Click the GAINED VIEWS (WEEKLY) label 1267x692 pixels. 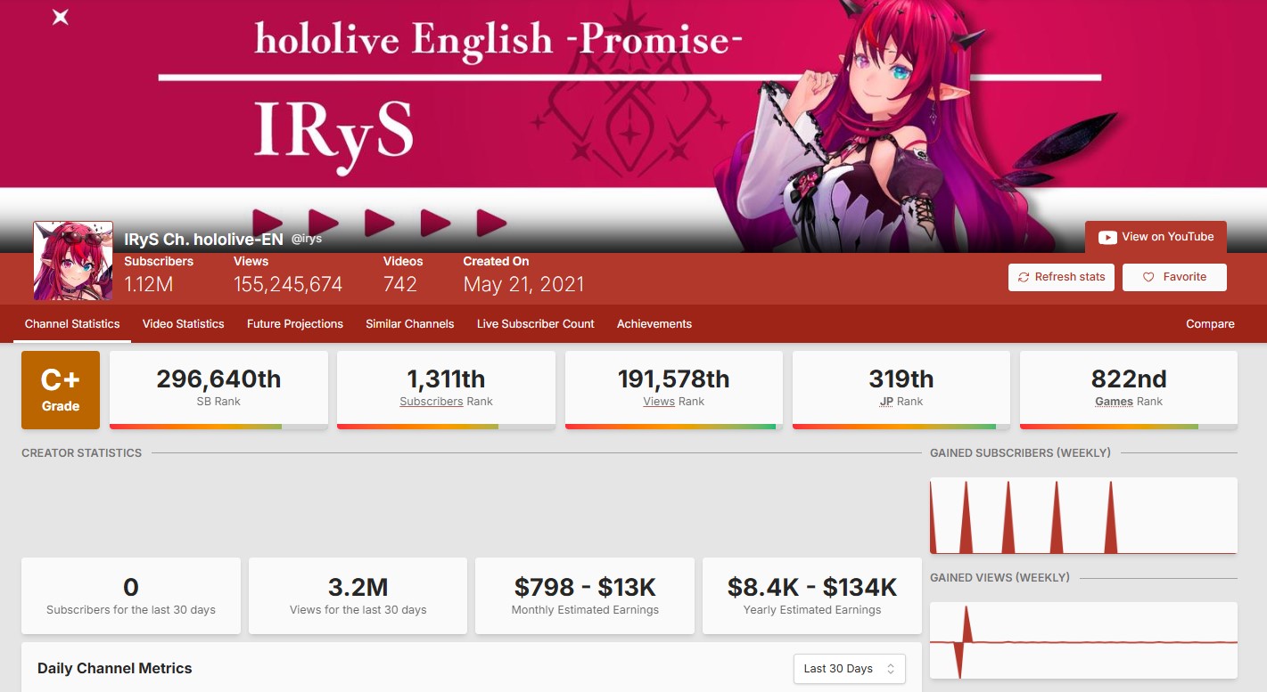click(x=1000, y=578)
